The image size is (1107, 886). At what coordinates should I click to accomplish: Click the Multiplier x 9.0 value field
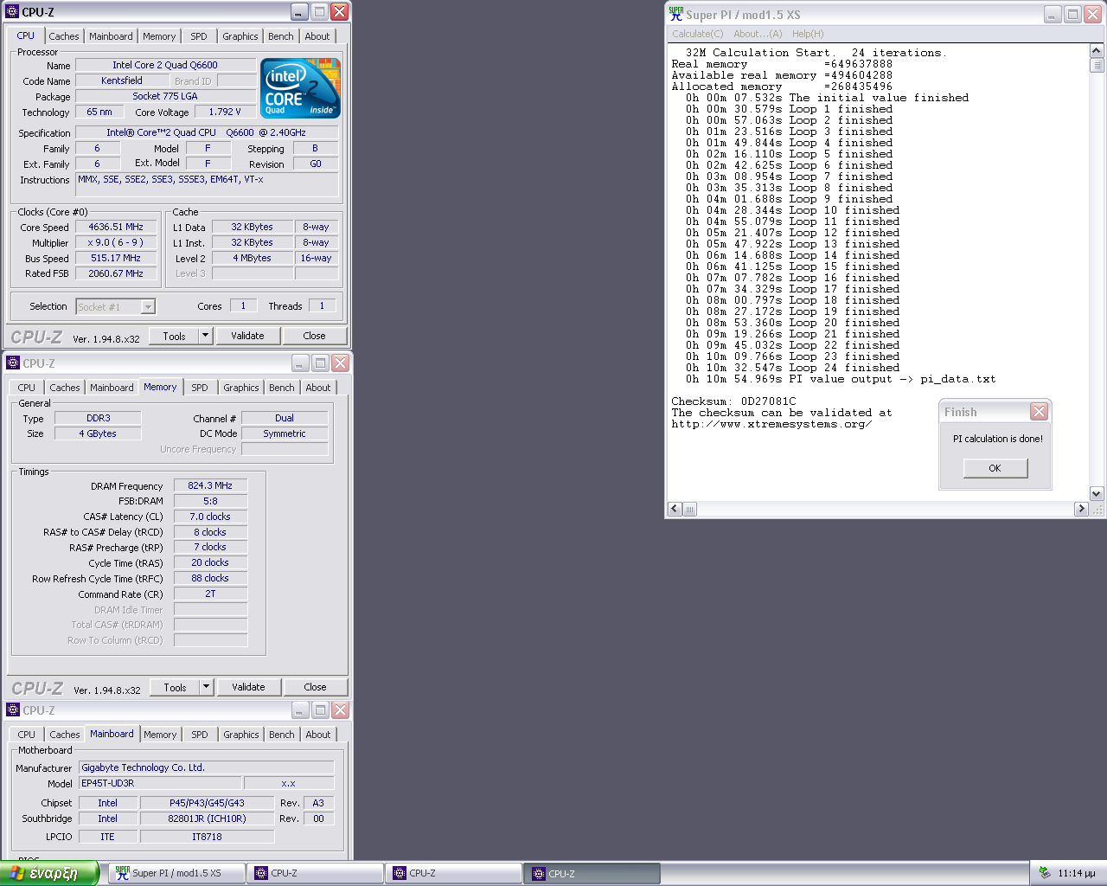[116, 242]
